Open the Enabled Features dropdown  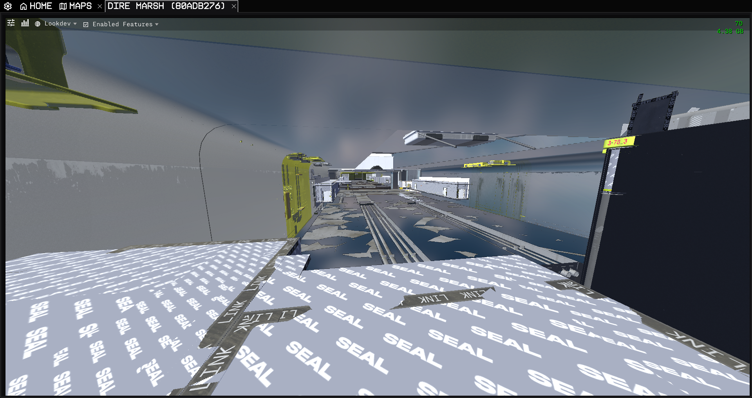point(121,24)
